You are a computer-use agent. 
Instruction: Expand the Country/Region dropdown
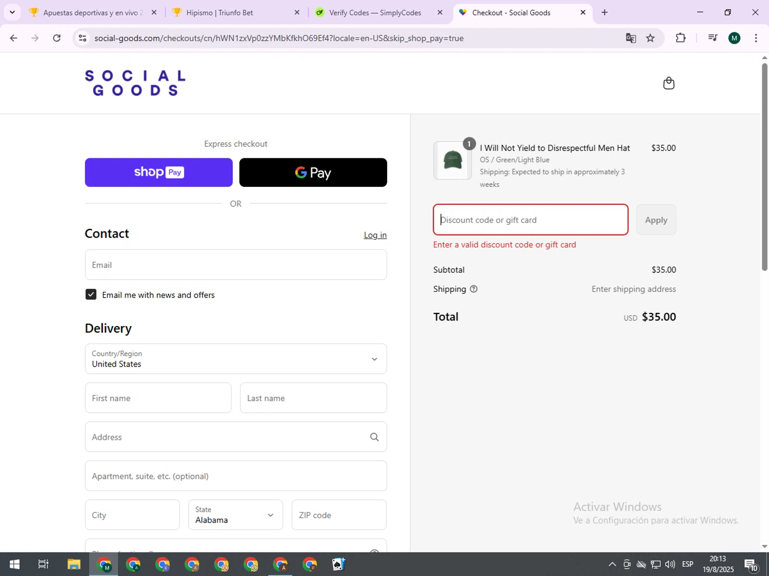(236, 359)
